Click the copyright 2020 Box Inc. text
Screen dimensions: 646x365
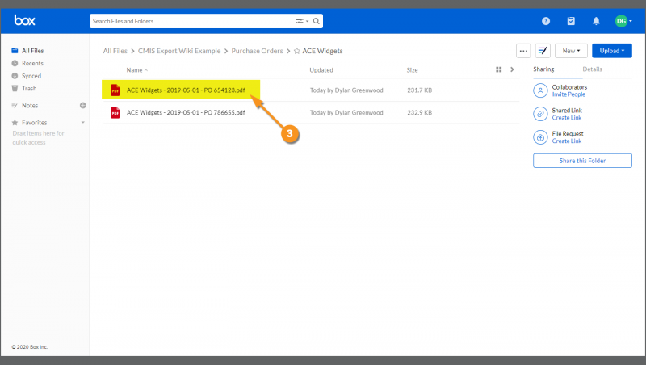30,347
